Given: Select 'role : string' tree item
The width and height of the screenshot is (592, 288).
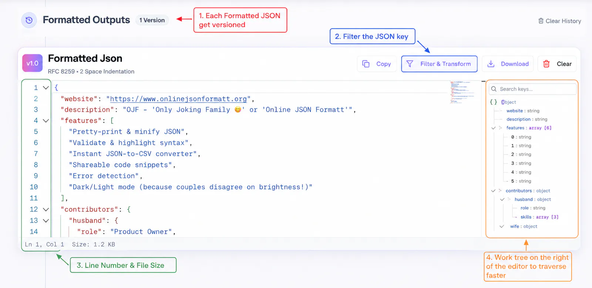Looking at the screenshot, I should tap(533, 208).
